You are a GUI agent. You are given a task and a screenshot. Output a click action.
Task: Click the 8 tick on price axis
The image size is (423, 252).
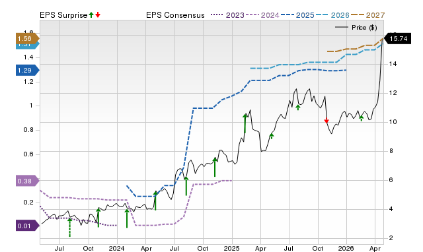391,151
